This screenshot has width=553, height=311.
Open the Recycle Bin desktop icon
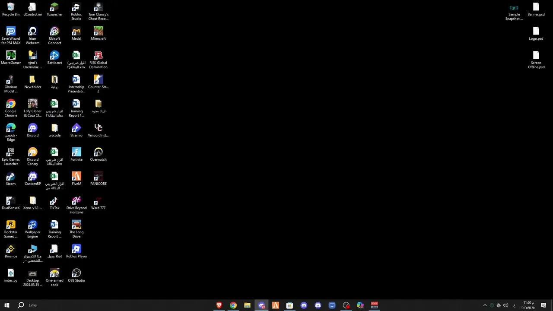11,10
